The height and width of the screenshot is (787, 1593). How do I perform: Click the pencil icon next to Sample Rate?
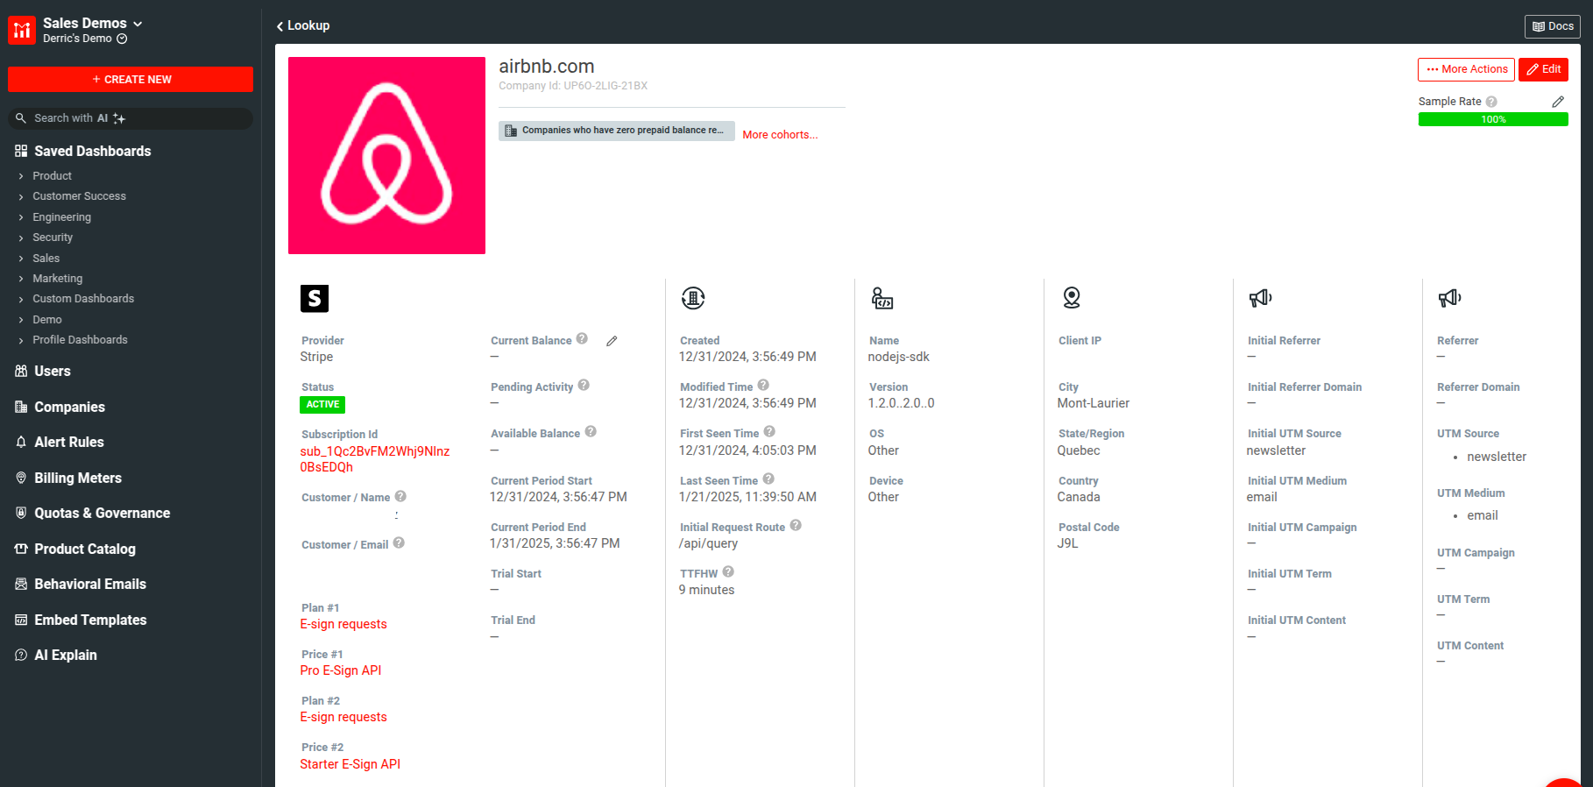tap(1557, 102)
